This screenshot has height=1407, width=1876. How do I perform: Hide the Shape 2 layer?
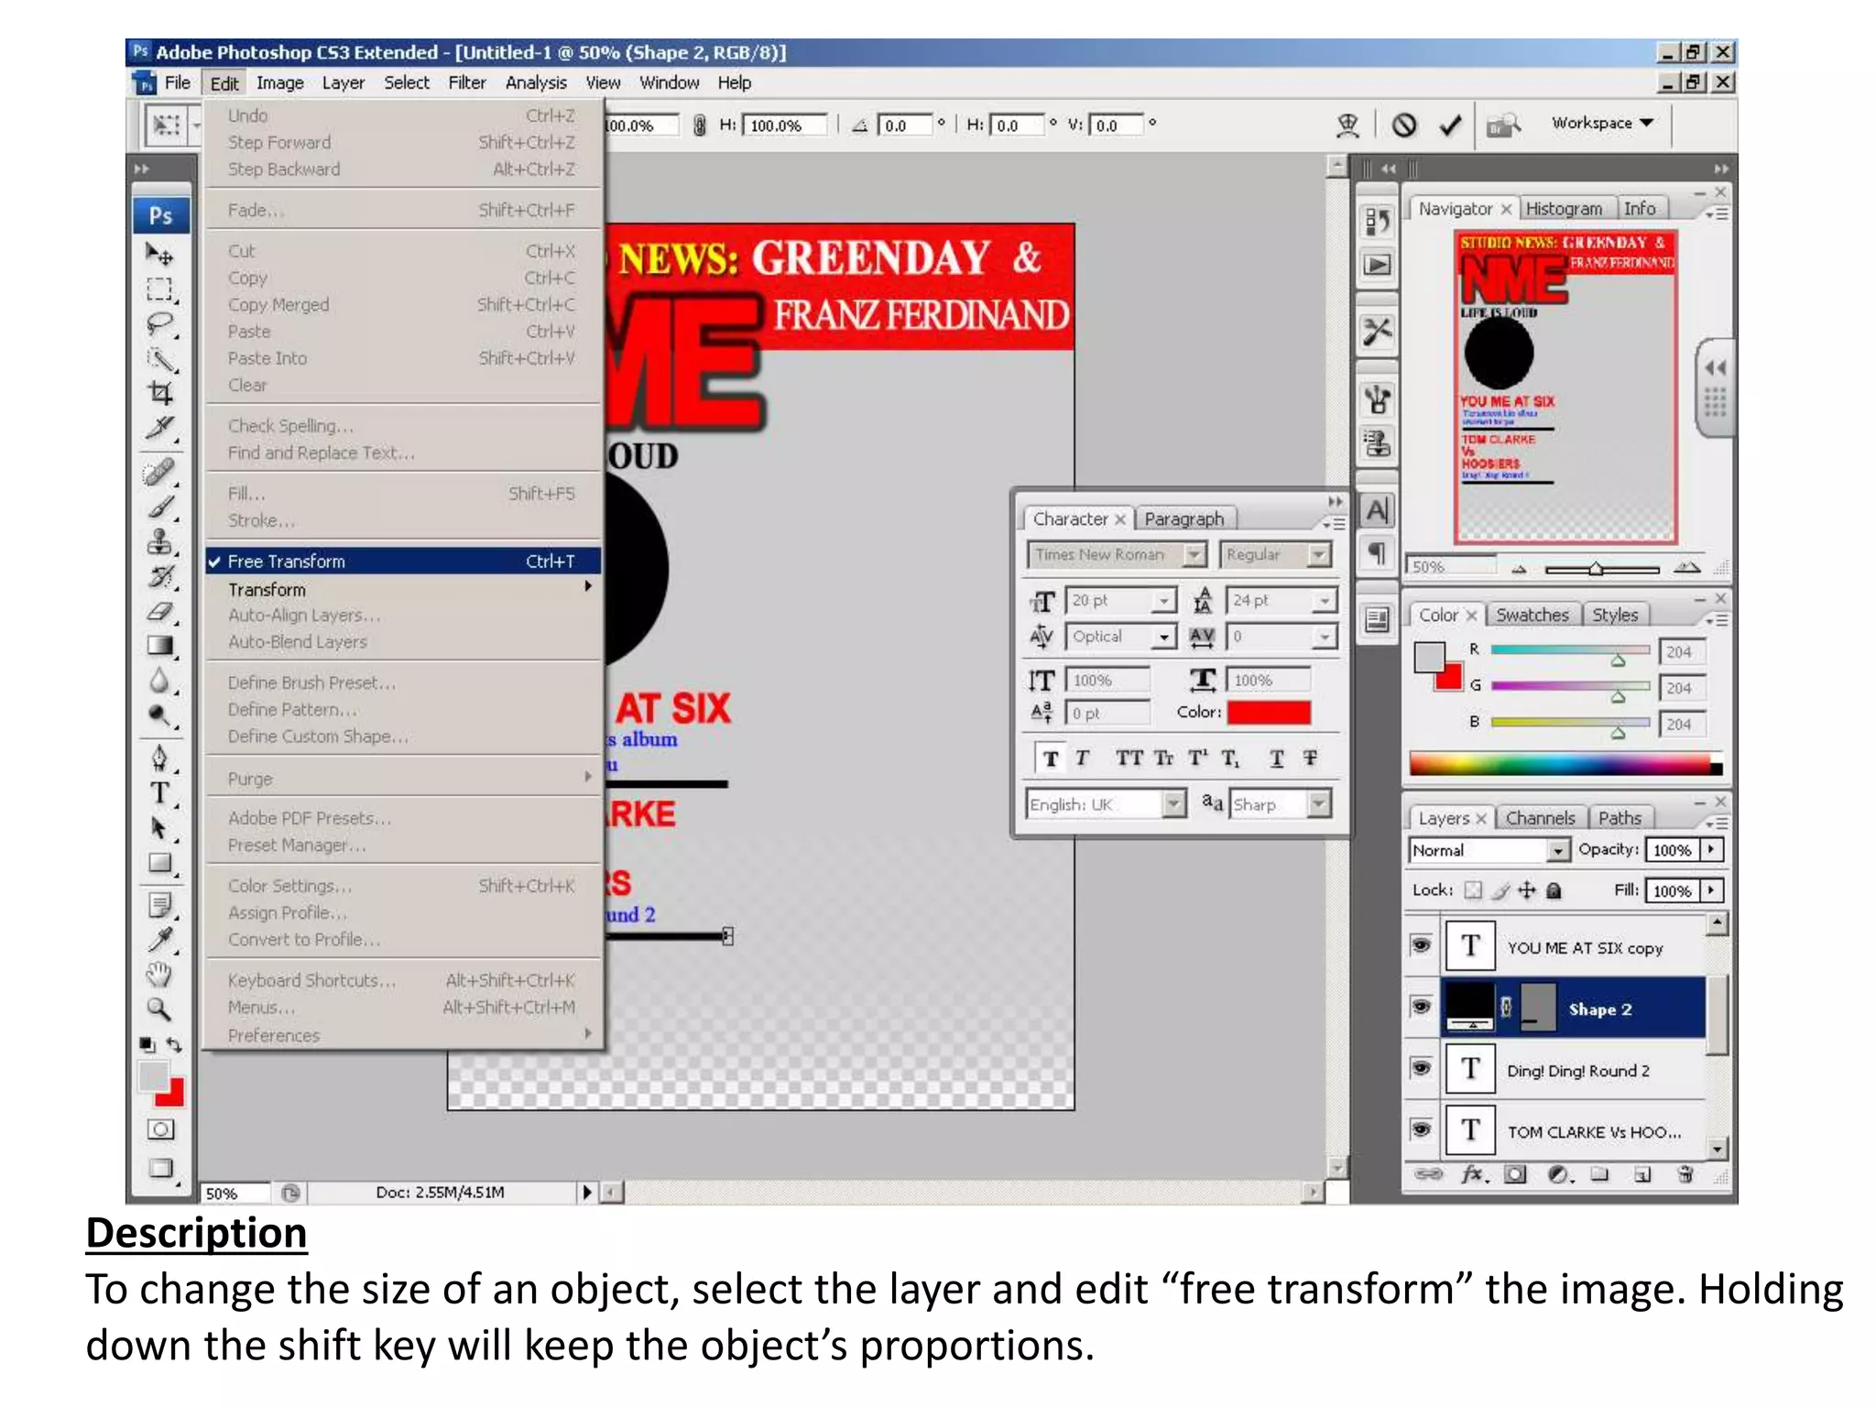coord(1421,1007)
